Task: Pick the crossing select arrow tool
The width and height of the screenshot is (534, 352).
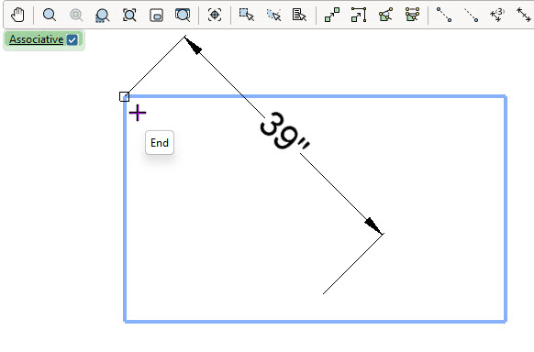Action: [x=273, y=15]
